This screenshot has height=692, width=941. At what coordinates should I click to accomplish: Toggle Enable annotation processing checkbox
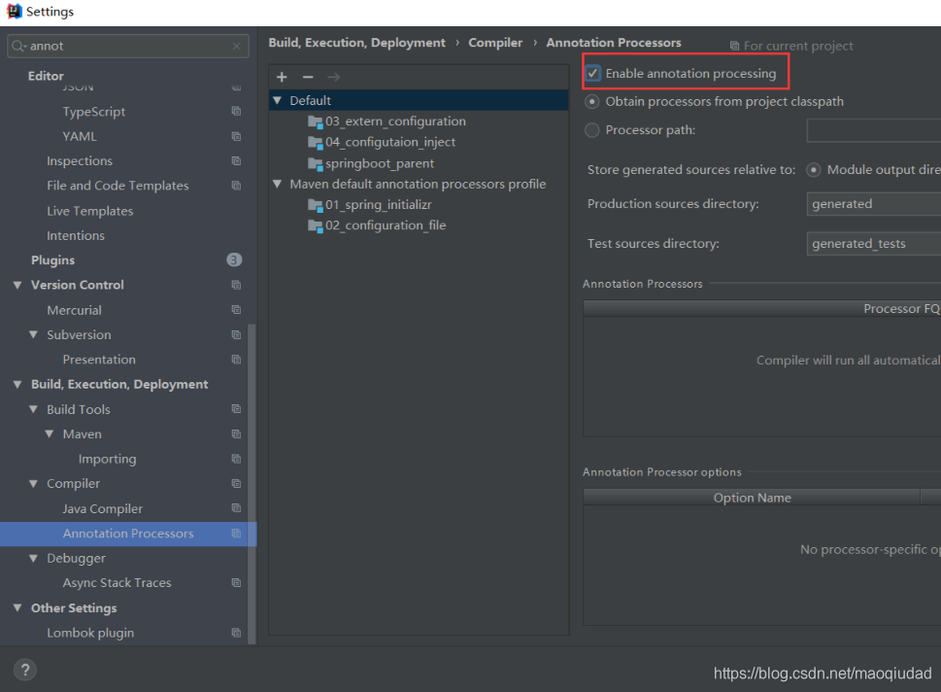tap(593, 73)
